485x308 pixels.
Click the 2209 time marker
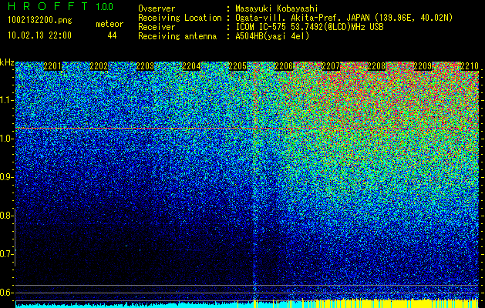(423, 66)
